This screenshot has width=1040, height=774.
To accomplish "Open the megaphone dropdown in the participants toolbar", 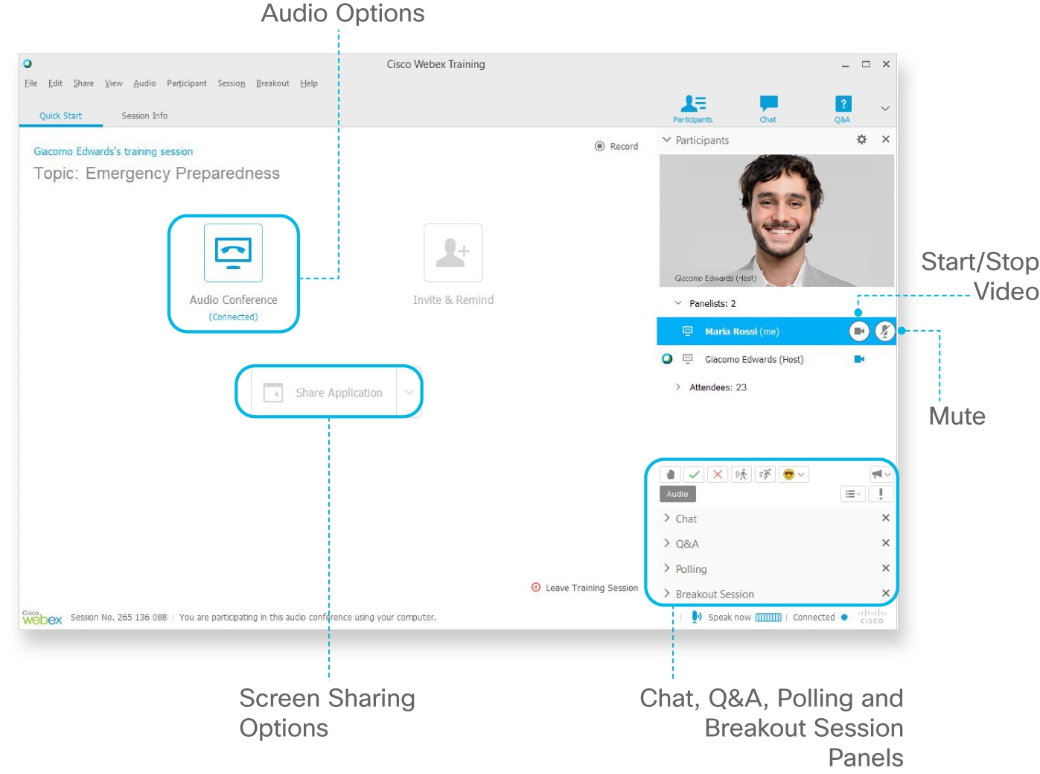I will click(x=881, y=475).
